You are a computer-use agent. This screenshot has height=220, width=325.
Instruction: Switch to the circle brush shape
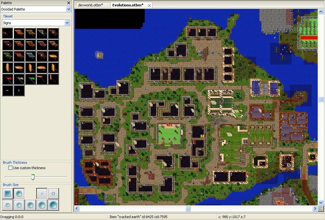[x=19, y=193]
